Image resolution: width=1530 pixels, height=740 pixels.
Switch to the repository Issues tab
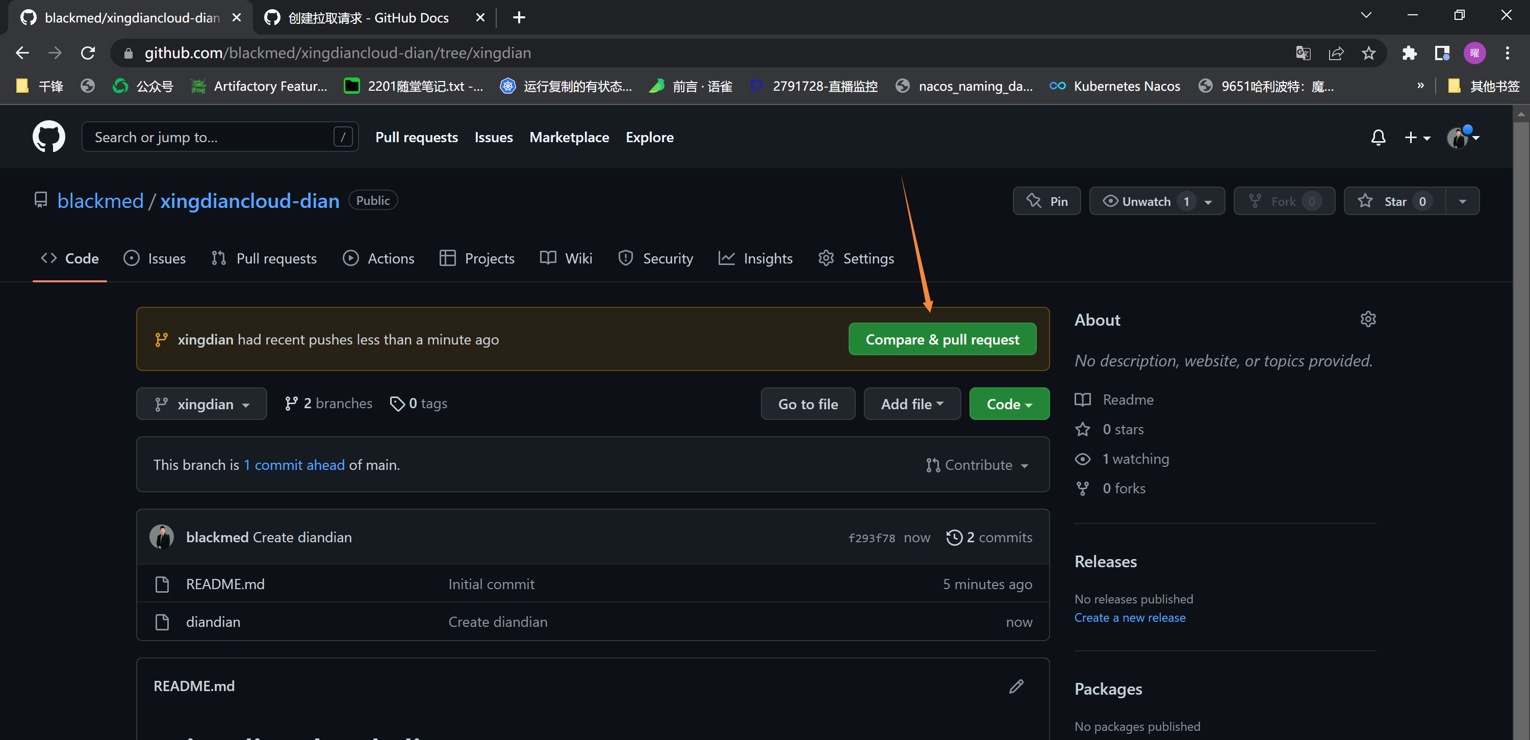pyautogui.click(x=155, y=258)
